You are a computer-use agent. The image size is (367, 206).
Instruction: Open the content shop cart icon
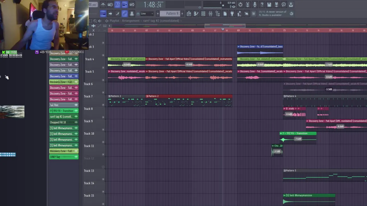[253, 14]
